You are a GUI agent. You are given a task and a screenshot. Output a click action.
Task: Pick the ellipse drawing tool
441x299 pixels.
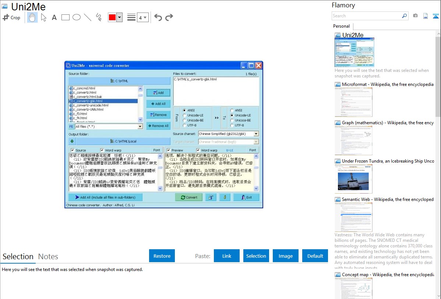[77, 17]
